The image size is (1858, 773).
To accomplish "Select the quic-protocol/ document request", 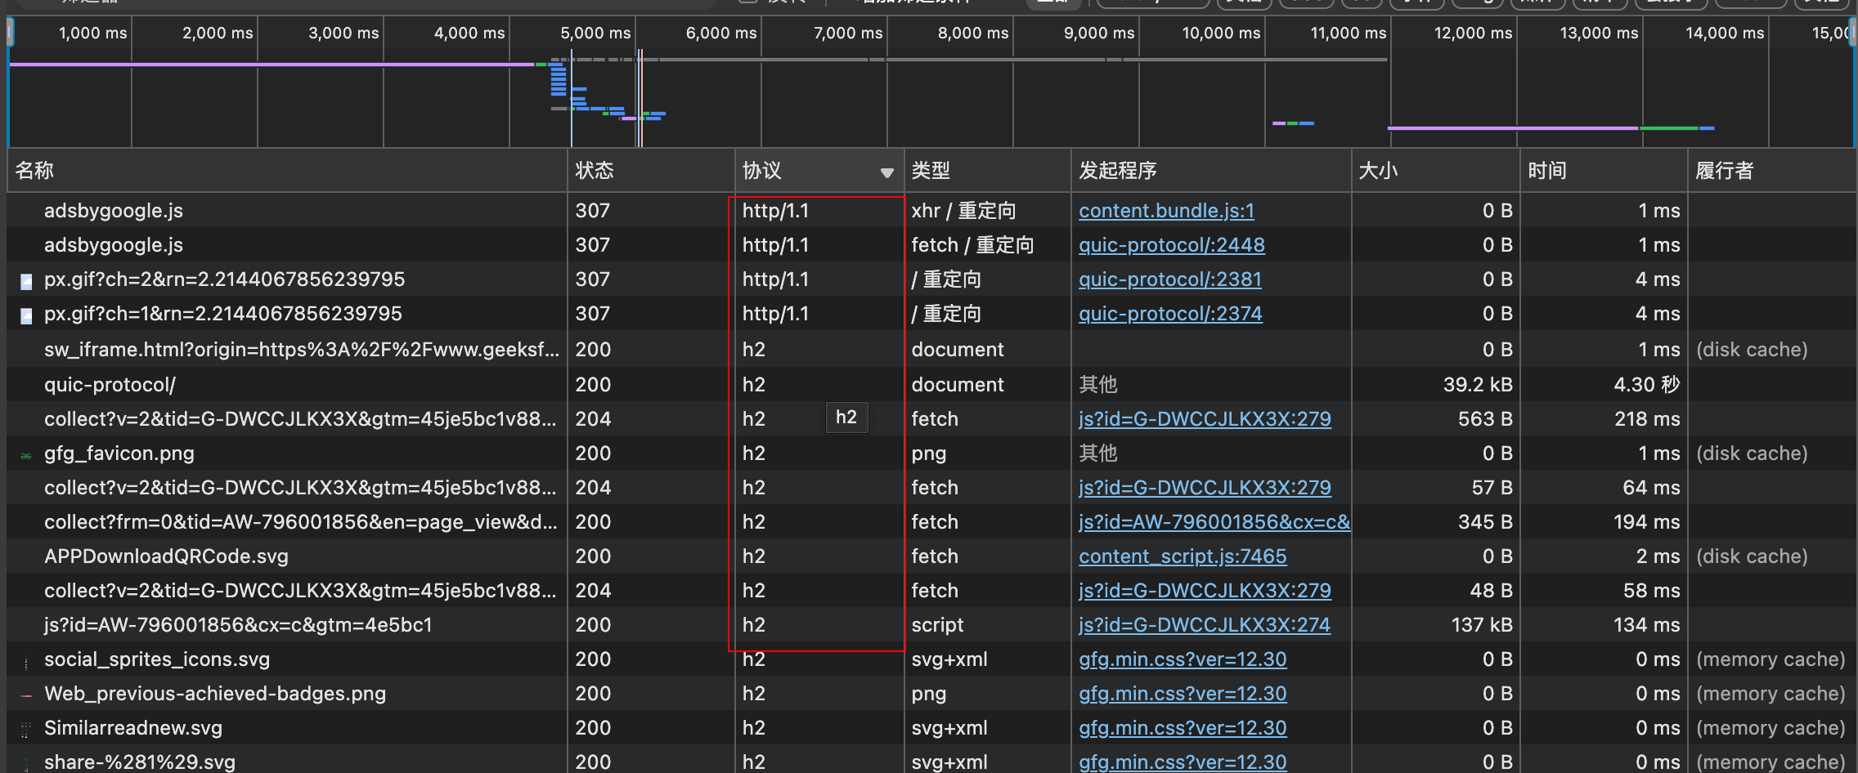I will click(110, 385).
